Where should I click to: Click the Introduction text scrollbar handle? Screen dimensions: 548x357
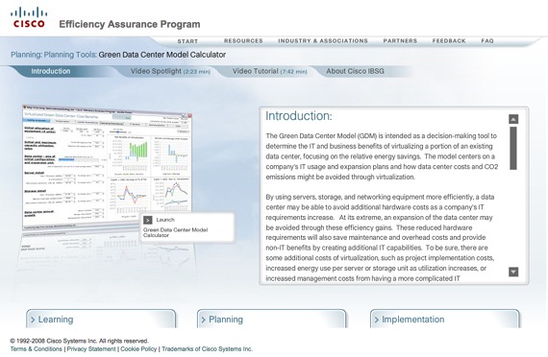point(513,149)
